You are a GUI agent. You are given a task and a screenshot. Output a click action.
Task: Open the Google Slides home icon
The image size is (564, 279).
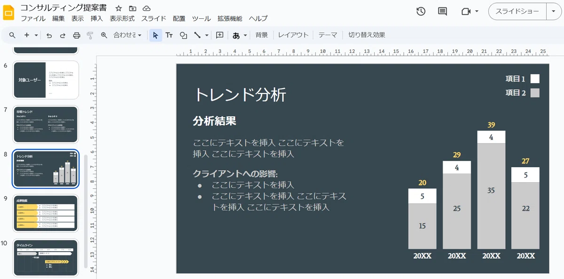(9, 13)
